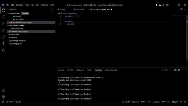Toggle Spell checker in status bar

tap(175, 102)
